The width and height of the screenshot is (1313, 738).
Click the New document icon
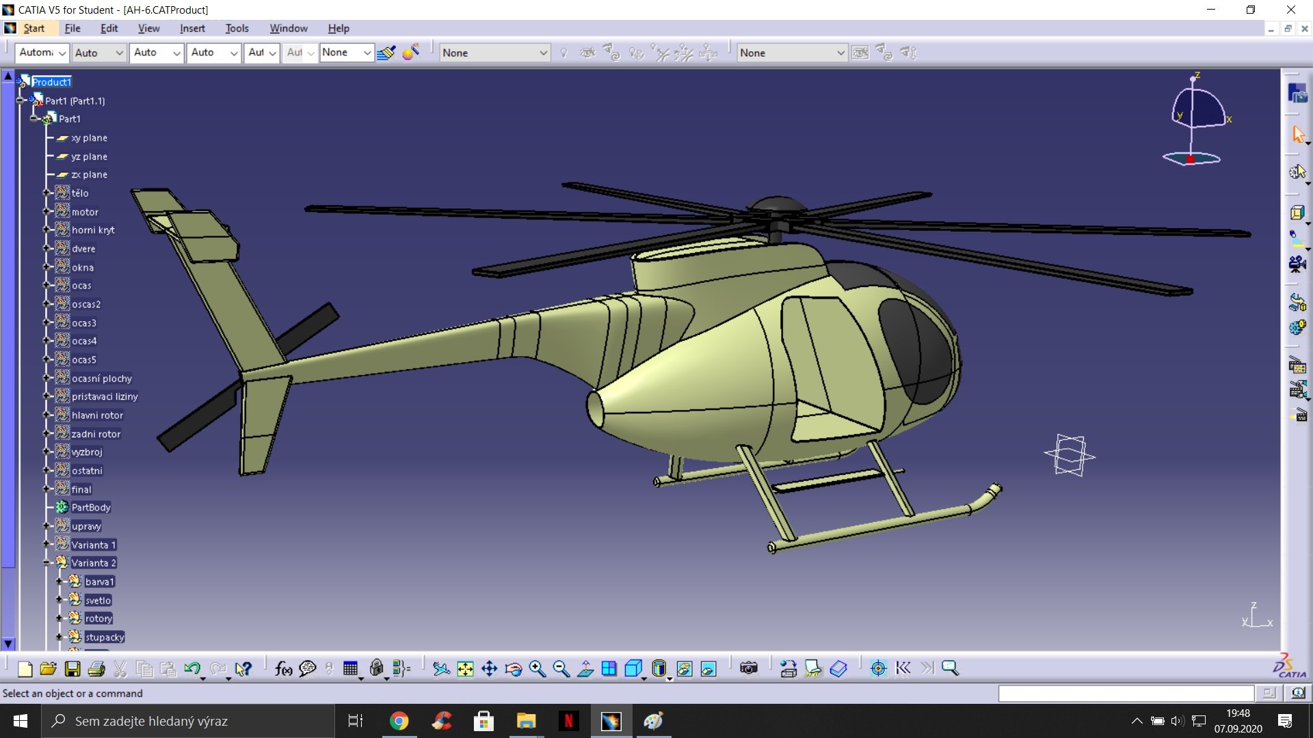pos(25,669)
